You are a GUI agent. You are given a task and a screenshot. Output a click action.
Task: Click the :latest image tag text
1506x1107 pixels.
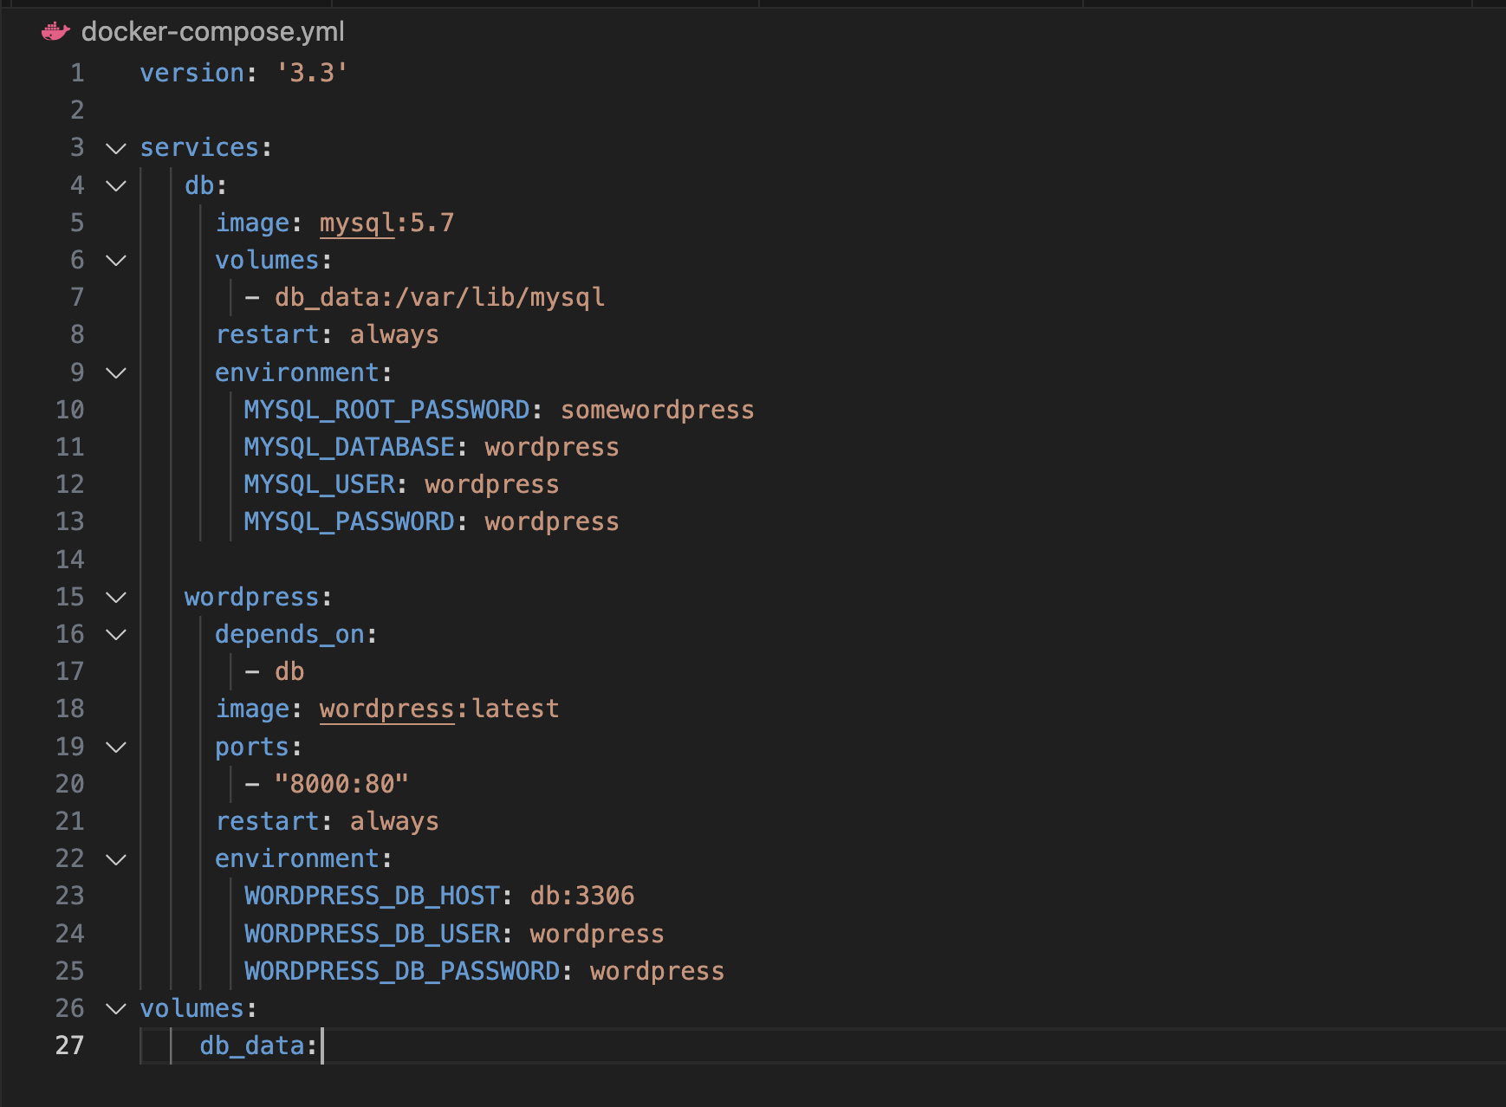508,709
